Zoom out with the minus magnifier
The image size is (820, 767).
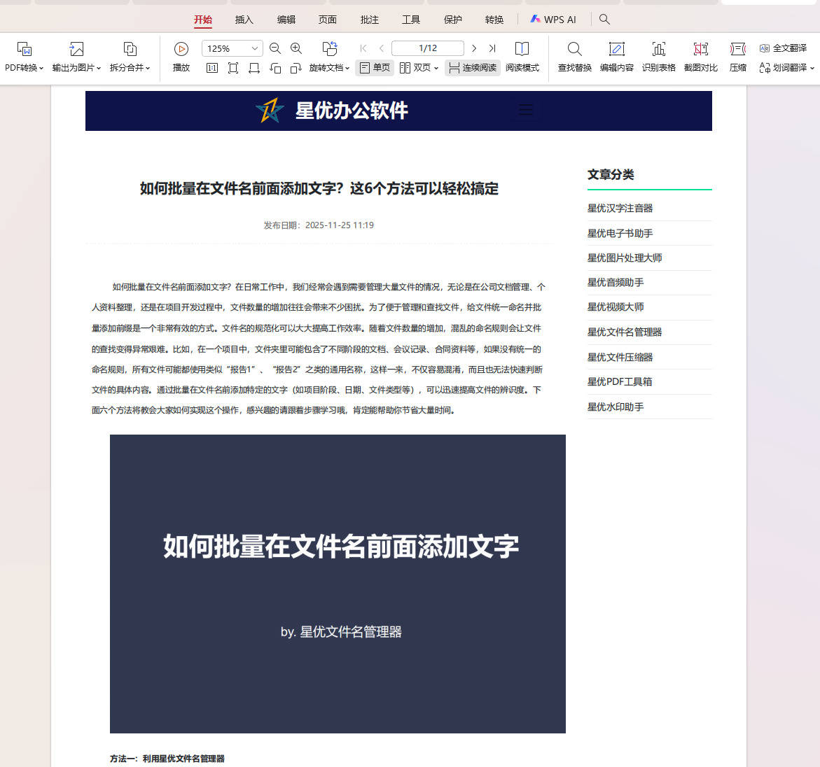click(275, 48)
